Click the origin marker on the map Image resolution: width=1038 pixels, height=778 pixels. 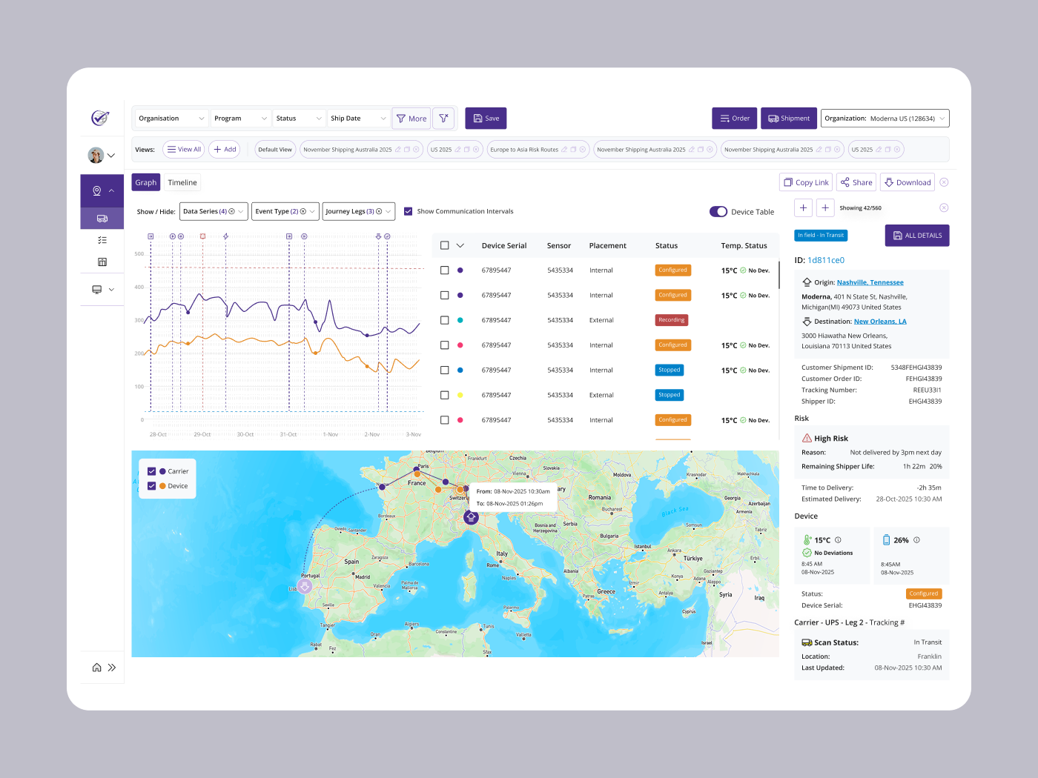click(471, 517)
